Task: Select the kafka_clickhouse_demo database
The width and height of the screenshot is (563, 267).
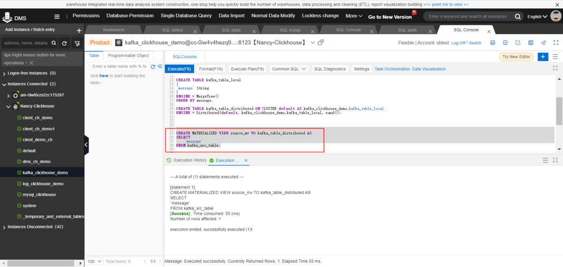Action: [x=45, y=173]
